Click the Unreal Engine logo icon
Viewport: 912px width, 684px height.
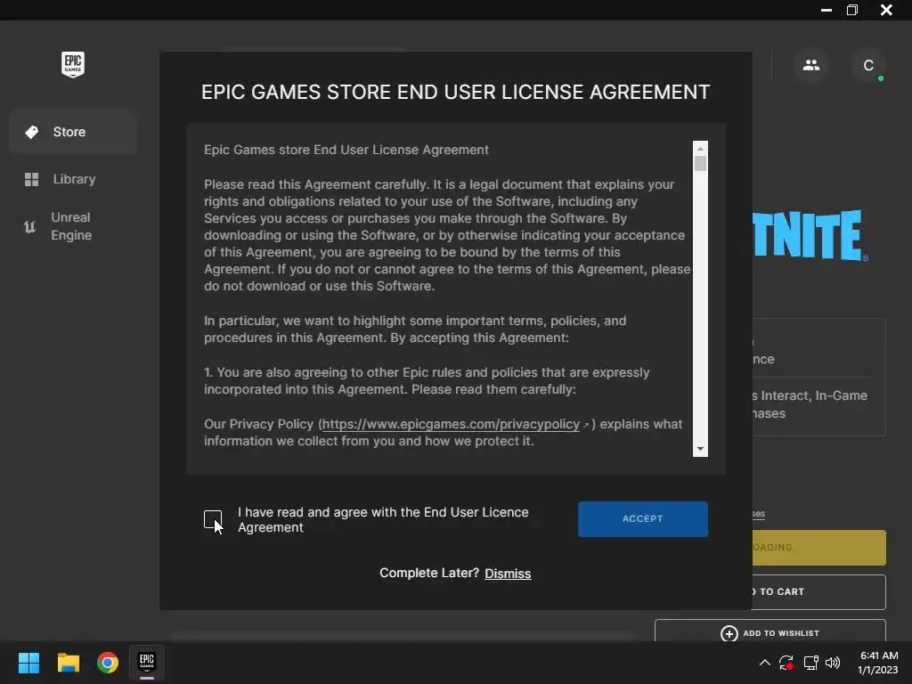(29, 226)
